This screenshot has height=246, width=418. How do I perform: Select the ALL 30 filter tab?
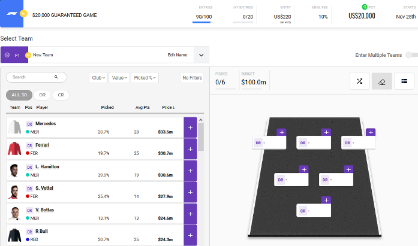[x=19, y=95]
